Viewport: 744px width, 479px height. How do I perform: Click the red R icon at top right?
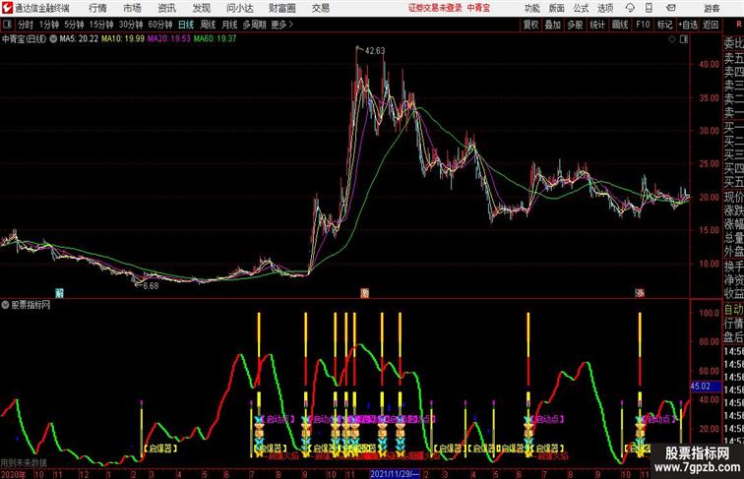coord(739,25)
